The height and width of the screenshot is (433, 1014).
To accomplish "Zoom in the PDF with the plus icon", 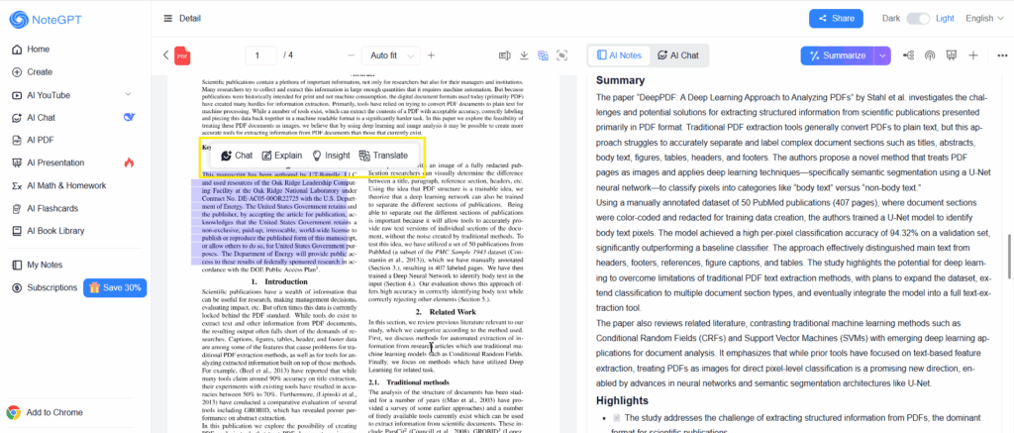I will click(x=432, y=55).
